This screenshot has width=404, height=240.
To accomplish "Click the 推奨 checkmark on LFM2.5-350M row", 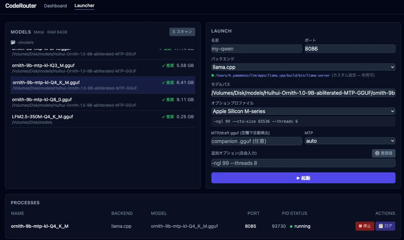I will (168, 117).
